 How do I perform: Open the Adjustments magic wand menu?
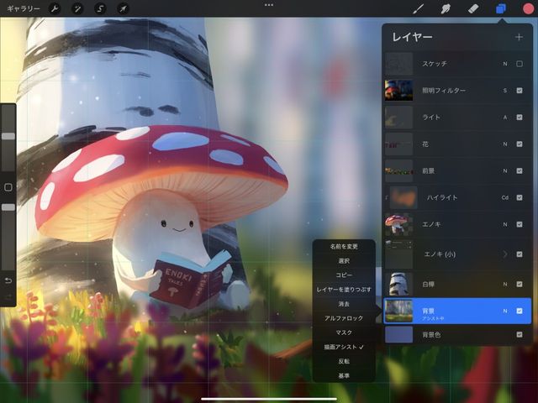point(77,8)
